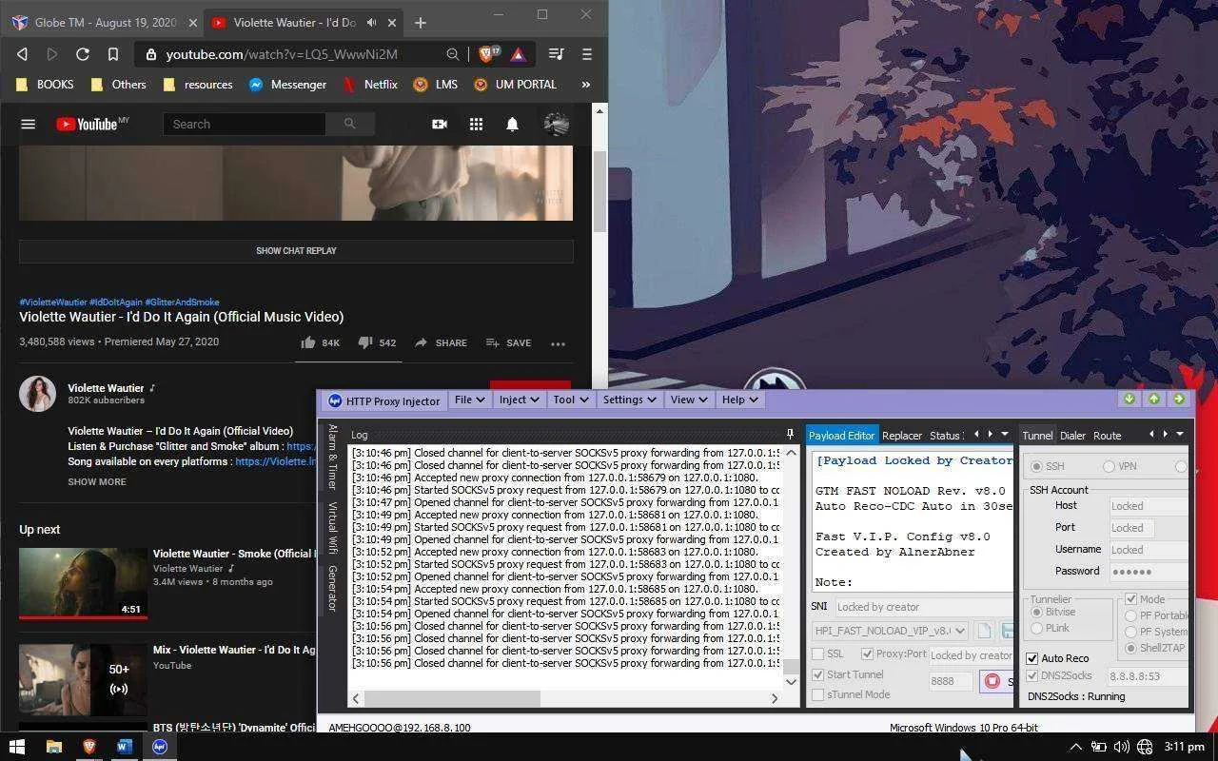
Task: Open the Brave Shields lion icon
Action: point(487,54)
